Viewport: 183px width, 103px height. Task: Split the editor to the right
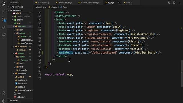tap(174, 3)
